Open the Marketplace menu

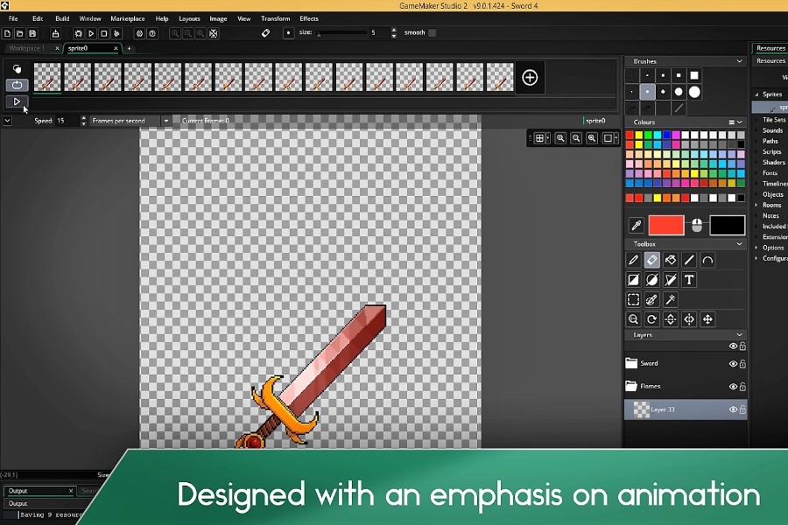click(x=127, y=18)
